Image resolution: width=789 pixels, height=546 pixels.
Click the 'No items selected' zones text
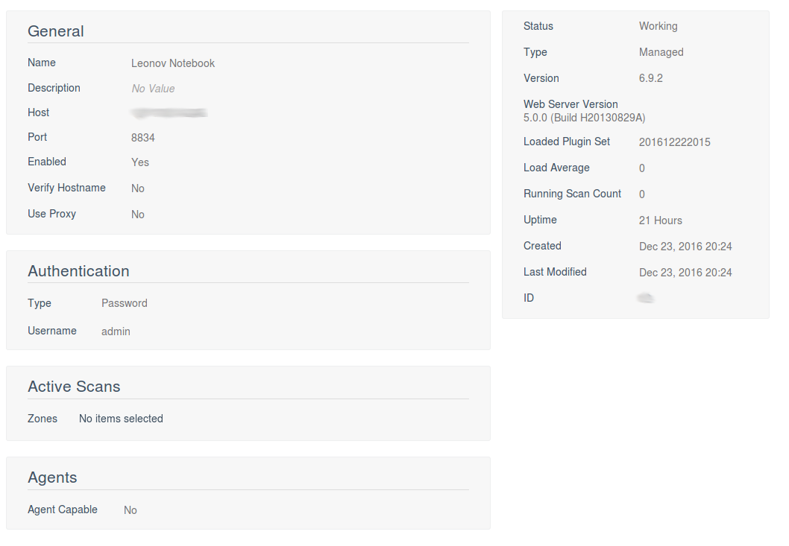tap(121, 419)
